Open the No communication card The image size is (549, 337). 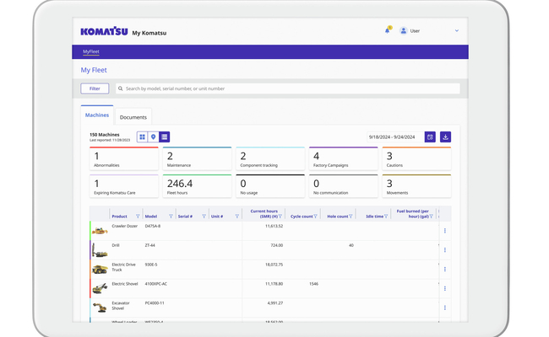coord(344,186)
